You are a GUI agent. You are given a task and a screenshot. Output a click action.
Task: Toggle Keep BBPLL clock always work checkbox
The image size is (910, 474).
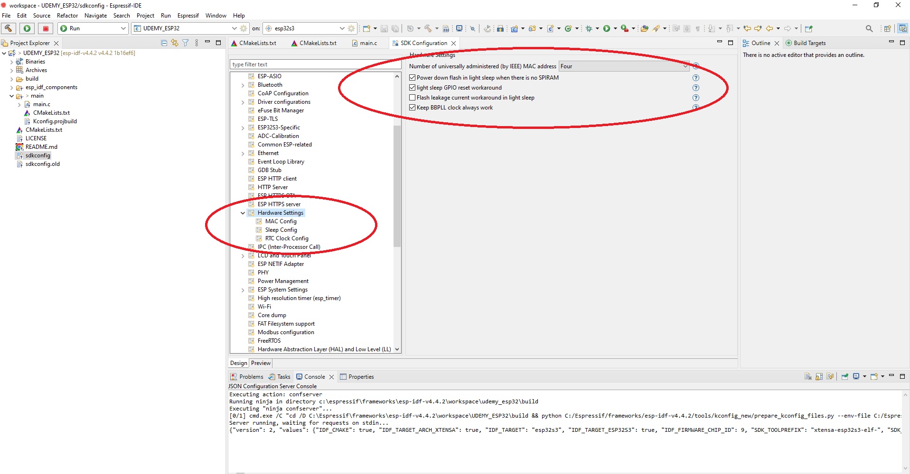(x=413, y=108)
